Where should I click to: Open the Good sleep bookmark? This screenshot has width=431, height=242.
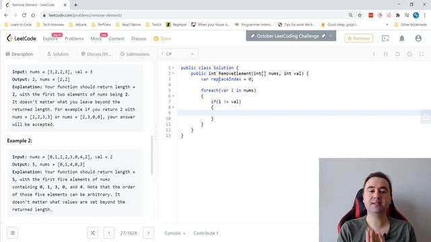click(339, 25)
